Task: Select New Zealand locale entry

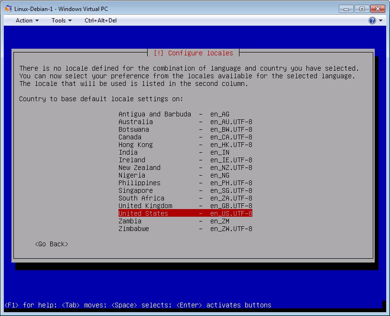Action: click(x=185, y=168)
